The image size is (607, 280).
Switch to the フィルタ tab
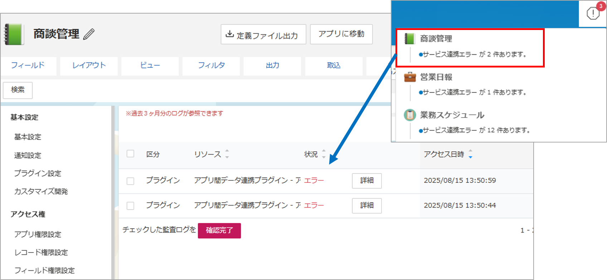(211, 66)
